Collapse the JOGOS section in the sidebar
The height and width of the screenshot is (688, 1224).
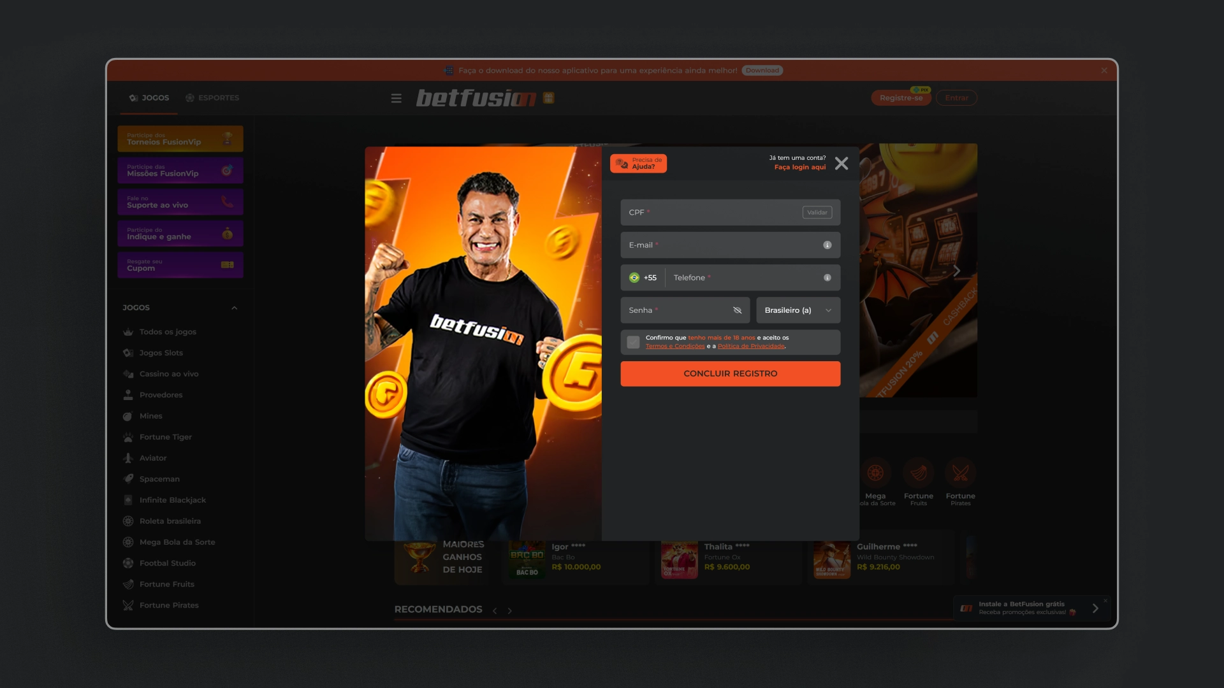(234, 308)
